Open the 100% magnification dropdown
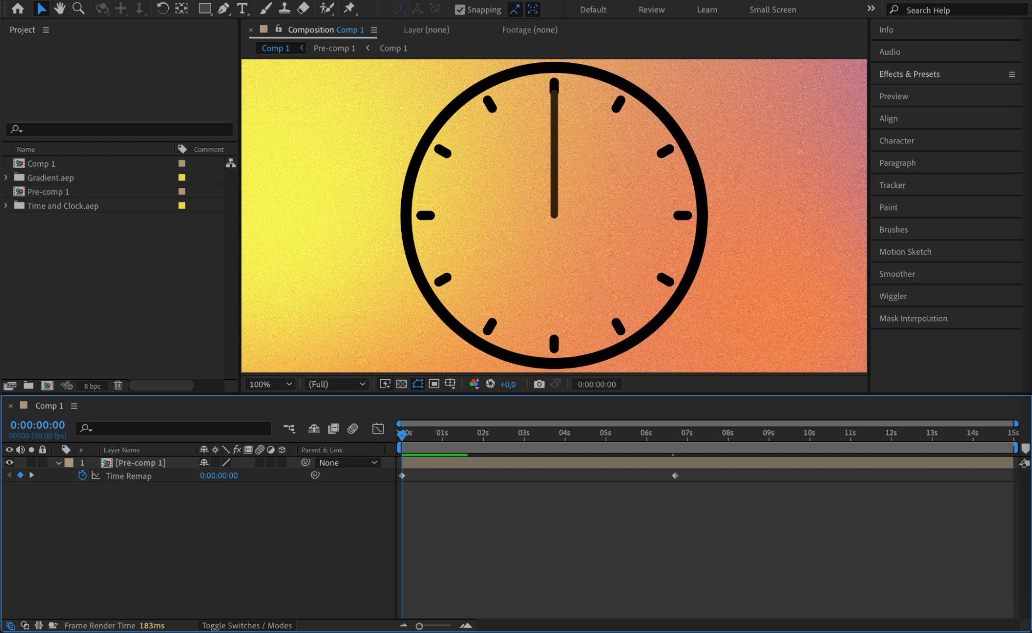The height and width of the screenshot is (633, 1032). 270,384
